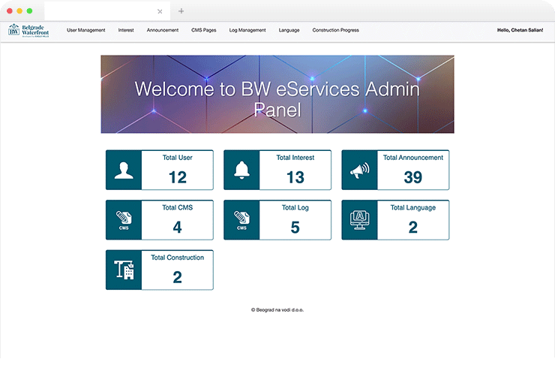Click the Total Log count 5
Viewport: 555px width, 368px height.
click(295, 228)
